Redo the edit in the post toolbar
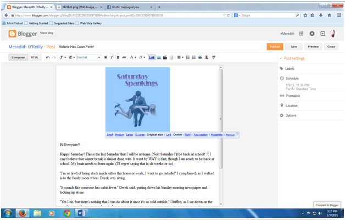345x220 pixels. 54,58
